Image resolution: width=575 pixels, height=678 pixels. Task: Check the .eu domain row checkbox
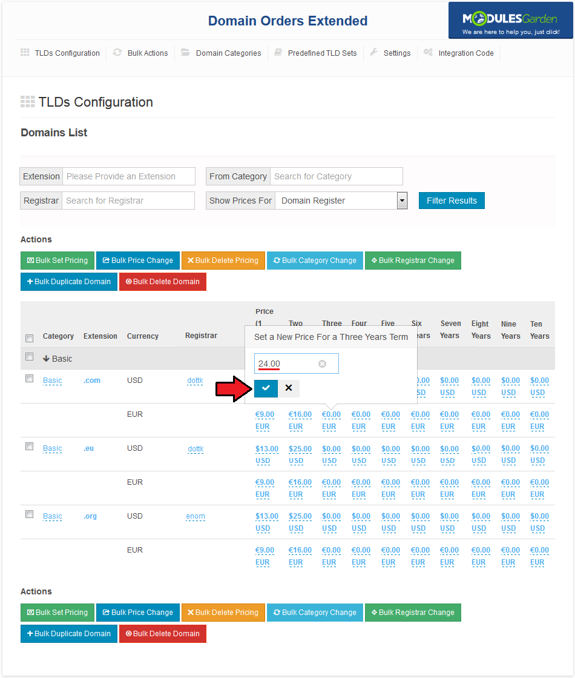coord(30,446)
